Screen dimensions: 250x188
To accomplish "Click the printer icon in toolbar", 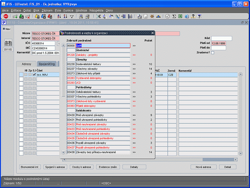I will [x=81, y=16].
